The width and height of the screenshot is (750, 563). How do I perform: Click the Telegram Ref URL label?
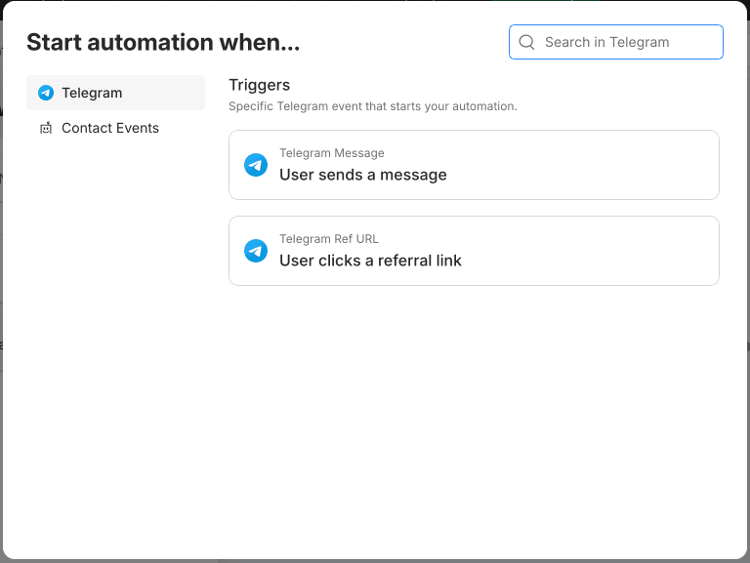329,239
